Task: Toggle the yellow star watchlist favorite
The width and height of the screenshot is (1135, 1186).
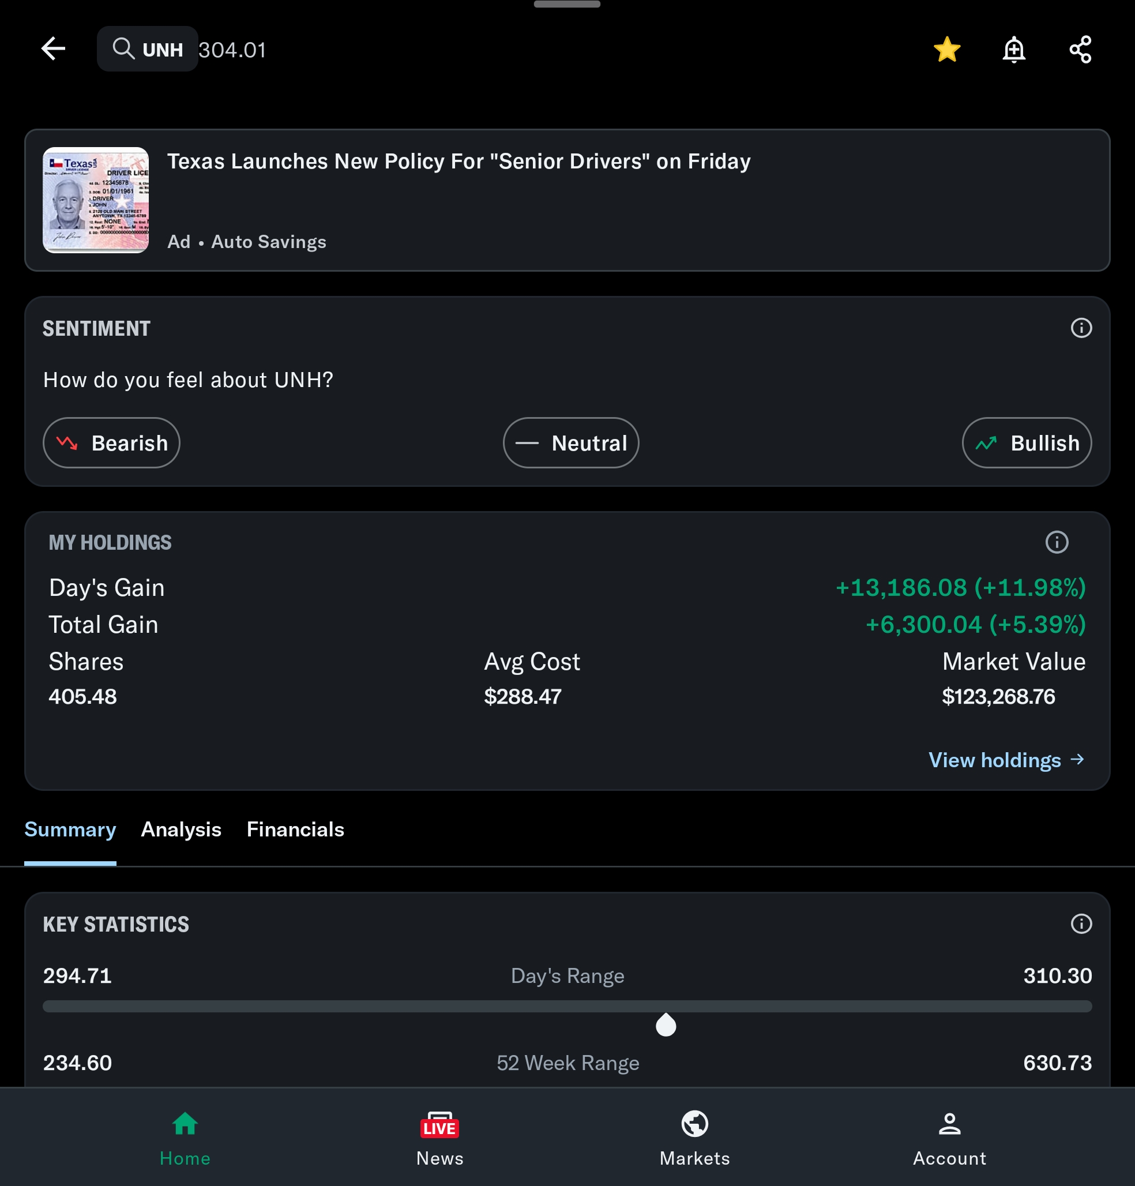Action: coord(947,49)
